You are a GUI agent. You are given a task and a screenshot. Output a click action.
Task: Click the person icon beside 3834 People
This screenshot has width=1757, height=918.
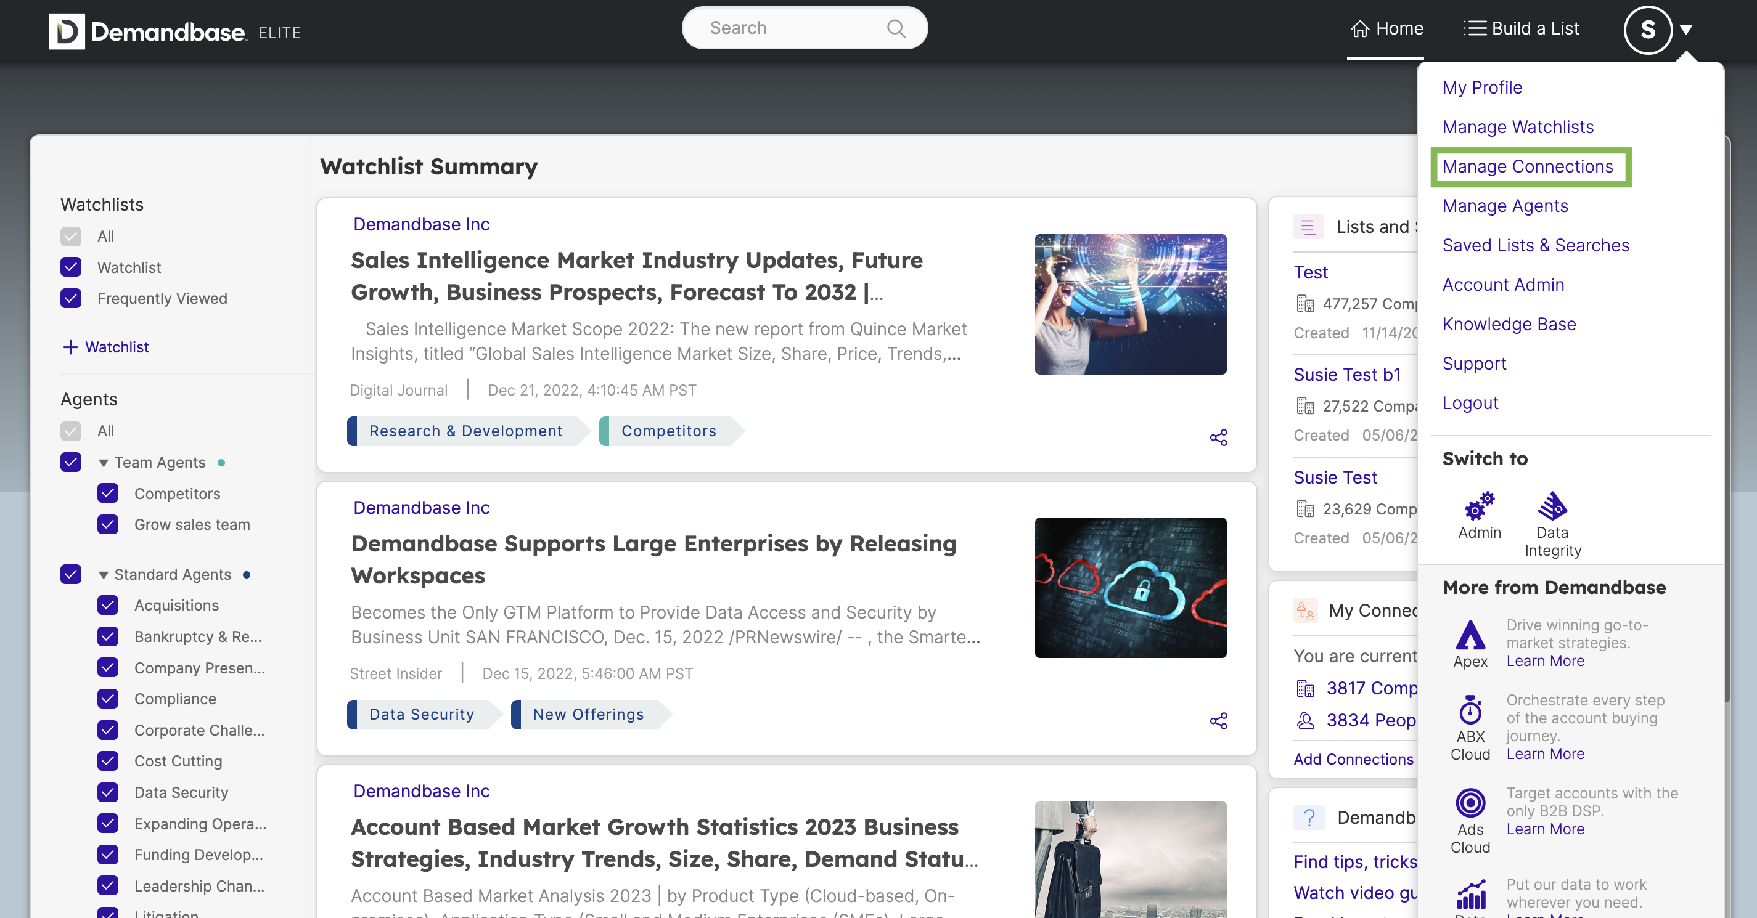[1304, 720]
